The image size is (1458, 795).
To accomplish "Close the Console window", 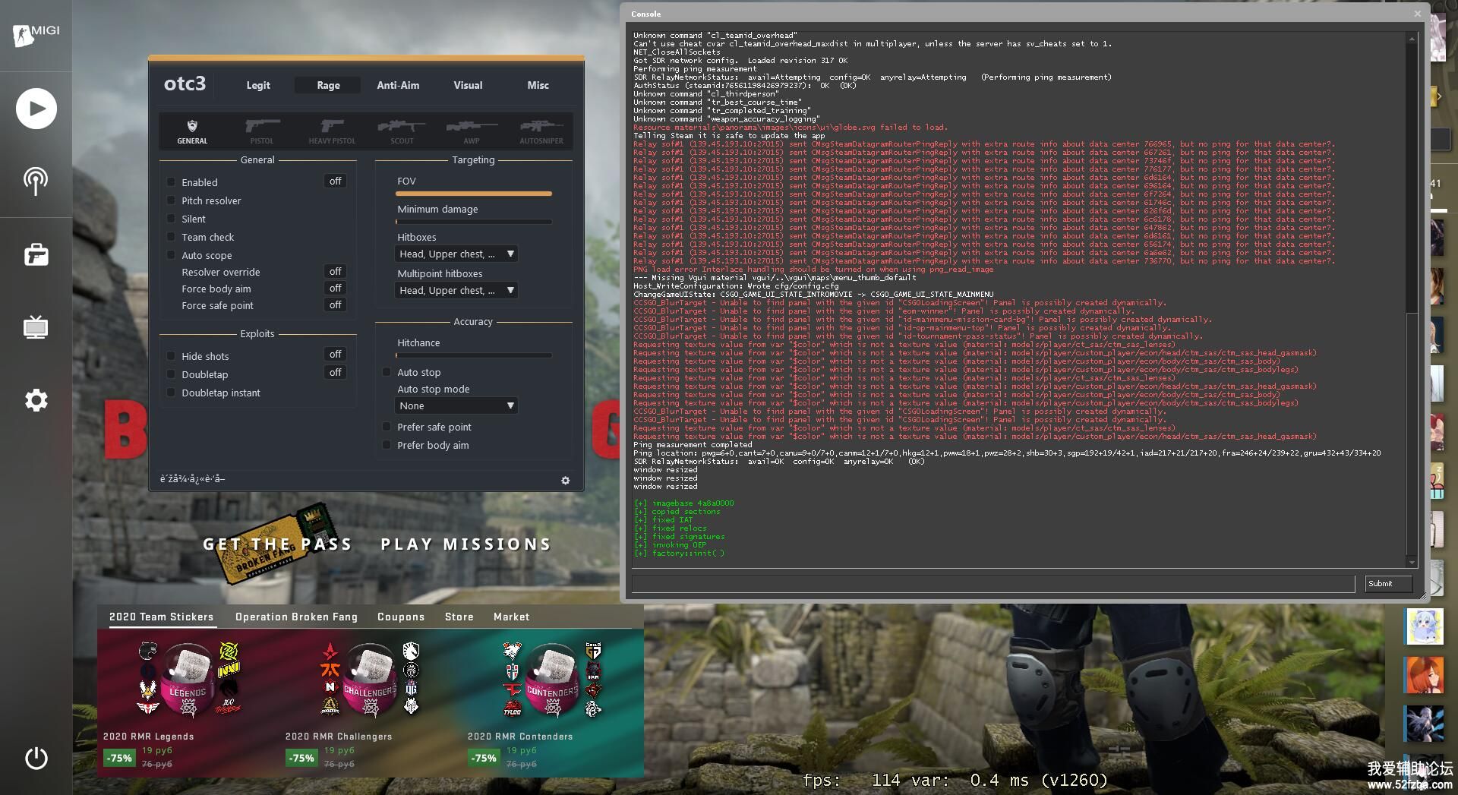I will (x=1417, y=14).
